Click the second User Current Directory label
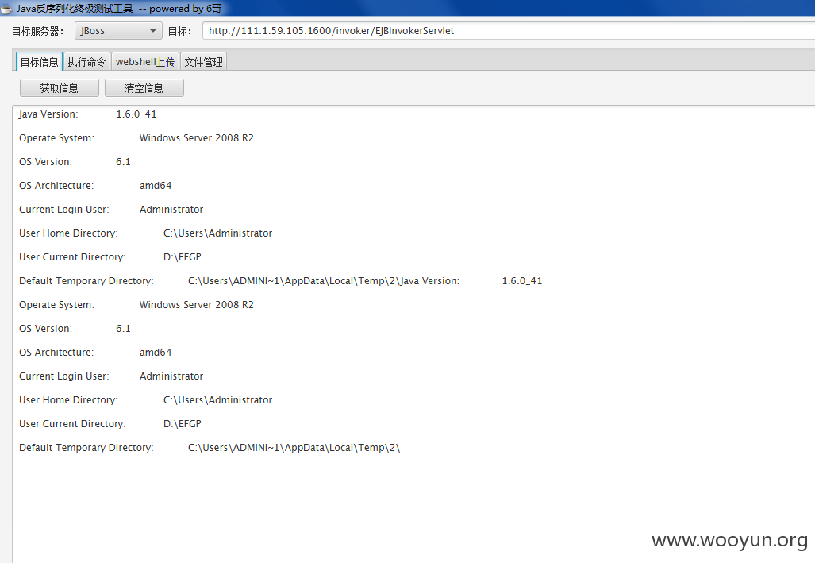This screenshot has height=563, width=815. coord(72,423)
